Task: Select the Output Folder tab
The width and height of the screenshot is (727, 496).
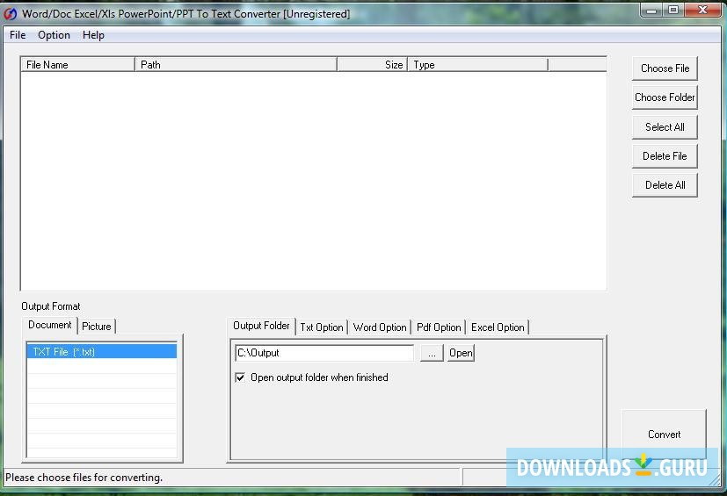Action: 261,326
